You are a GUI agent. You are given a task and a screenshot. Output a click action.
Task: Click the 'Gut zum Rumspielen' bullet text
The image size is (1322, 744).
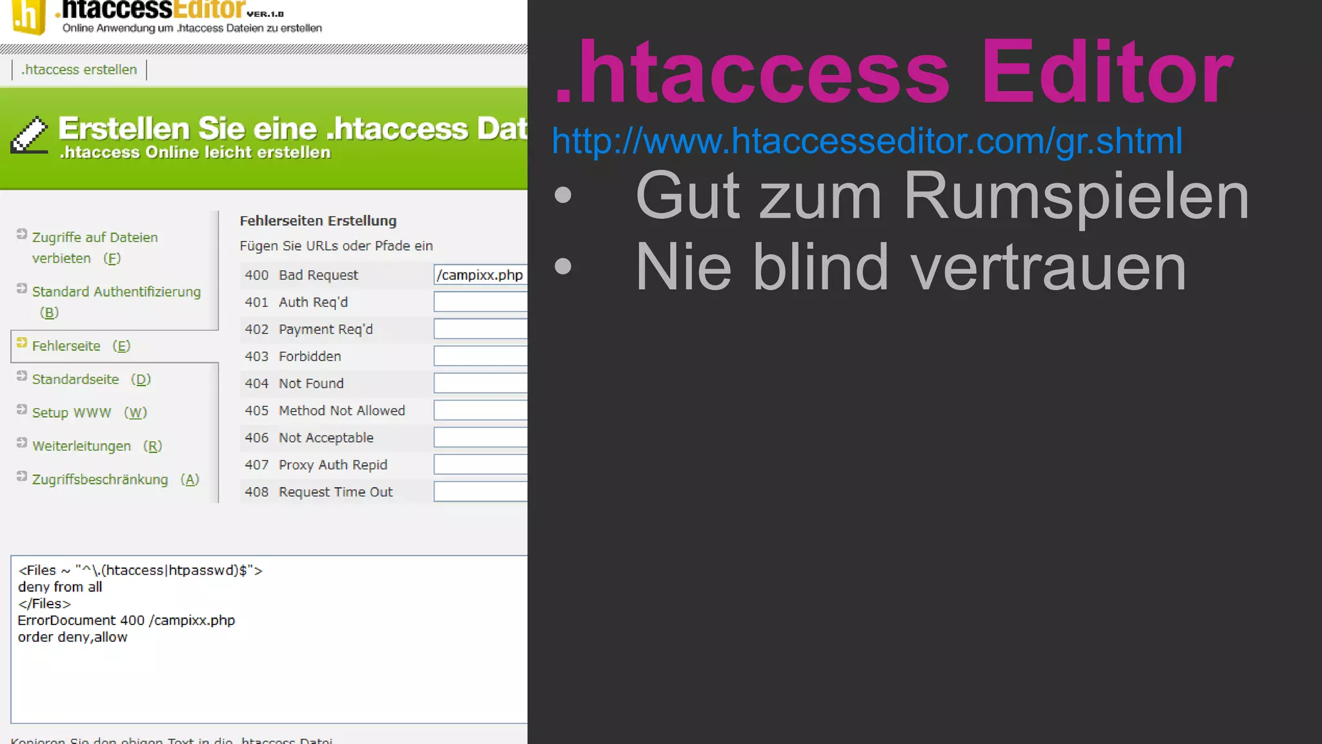pyautogui.click(x=942, y=196)
